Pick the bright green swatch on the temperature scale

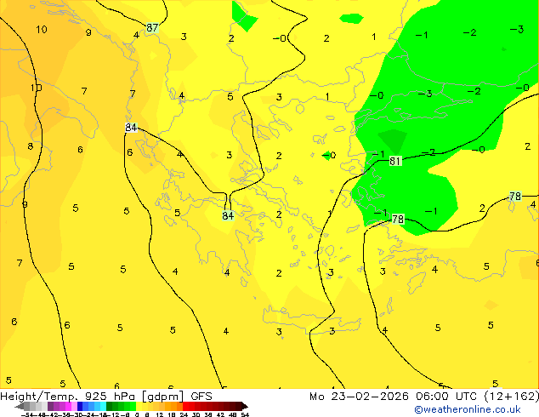coord(133,407)
